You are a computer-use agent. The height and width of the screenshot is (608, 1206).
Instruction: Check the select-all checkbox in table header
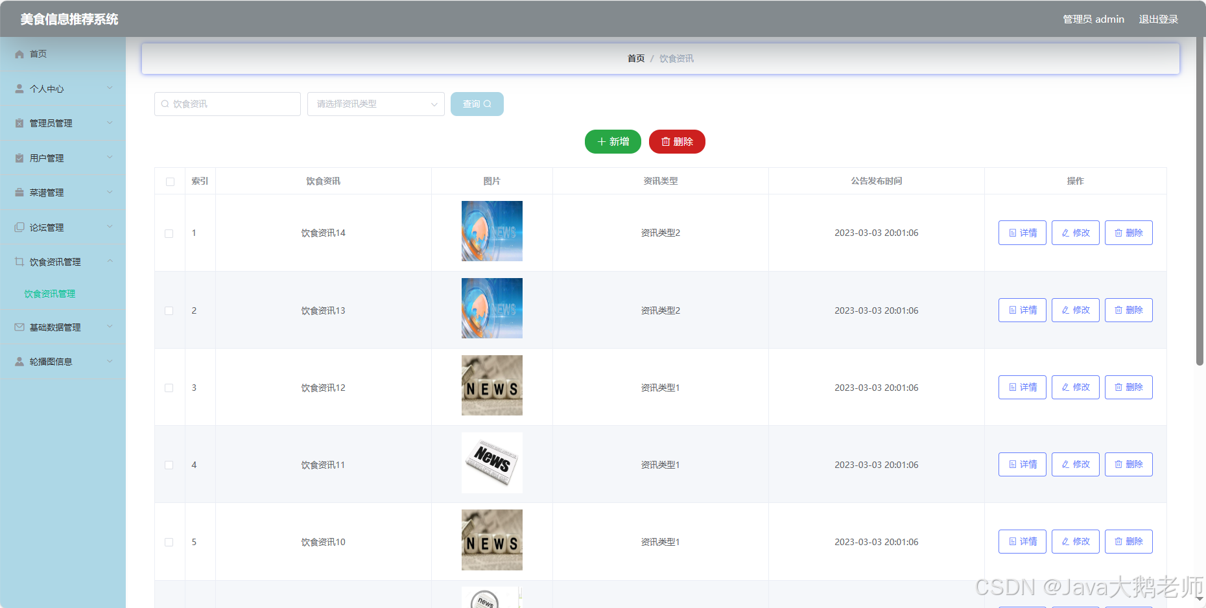pyautogui.click(x=169, y=181)
